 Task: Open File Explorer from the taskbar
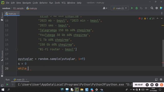click(x=82, y=90)
